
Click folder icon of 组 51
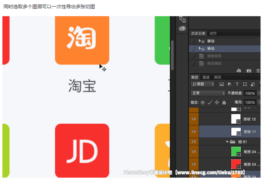point(233,142)
